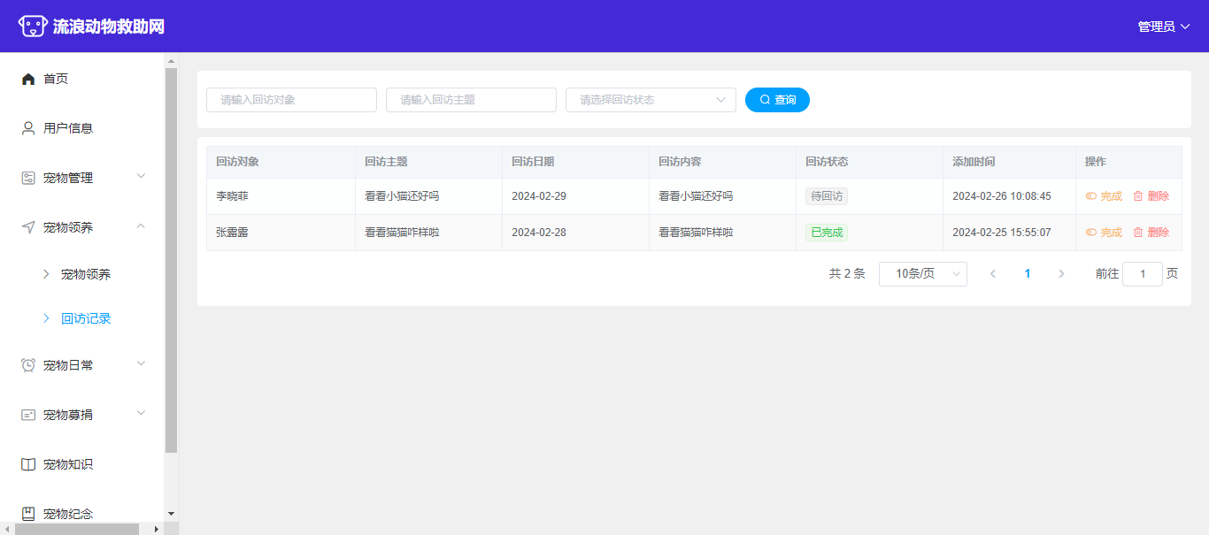
Task: Open the 管理员 account dropdown
Action: (x=1163, y=27)
